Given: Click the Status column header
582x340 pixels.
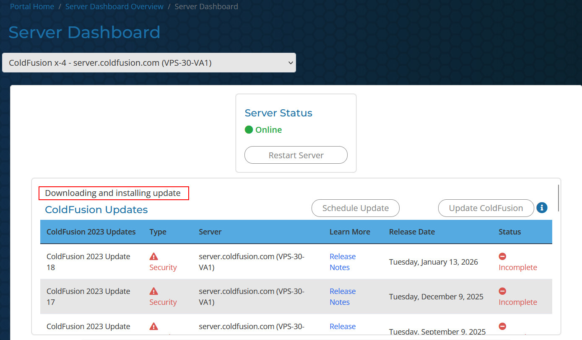Looking at the screenshot, I should tap(509, 232).
